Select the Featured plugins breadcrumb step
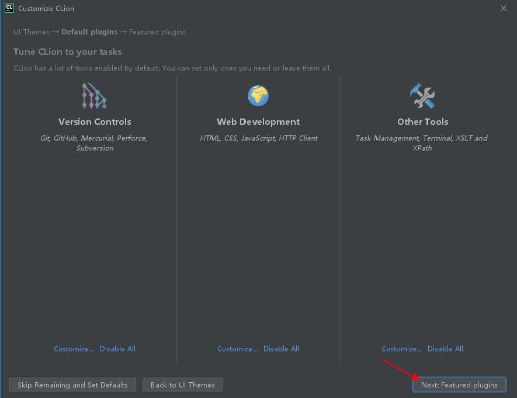 point(157,32)
